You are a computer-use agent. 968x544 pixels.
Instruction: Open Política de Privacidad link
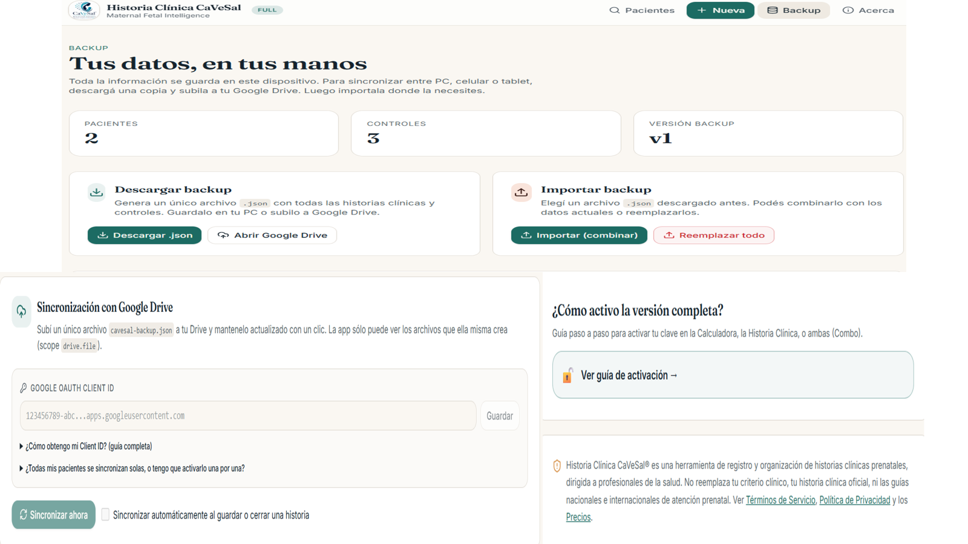[x=855, y=500]
